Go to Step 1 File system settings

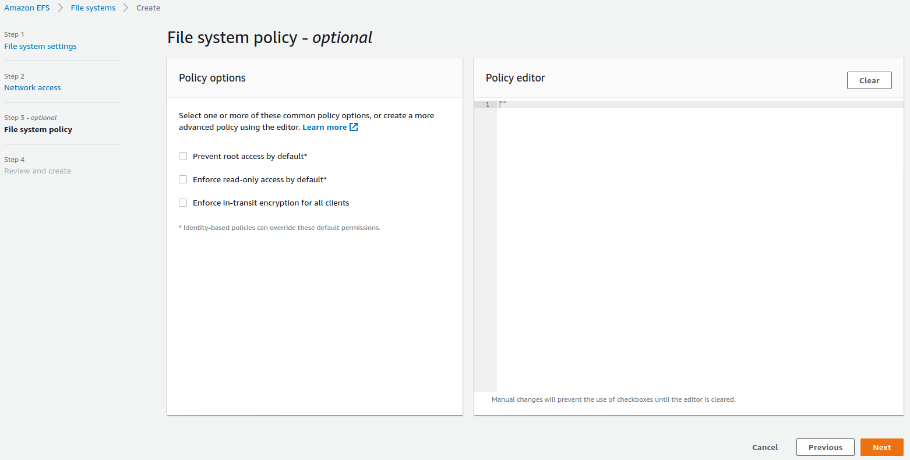tap(40, 46)
